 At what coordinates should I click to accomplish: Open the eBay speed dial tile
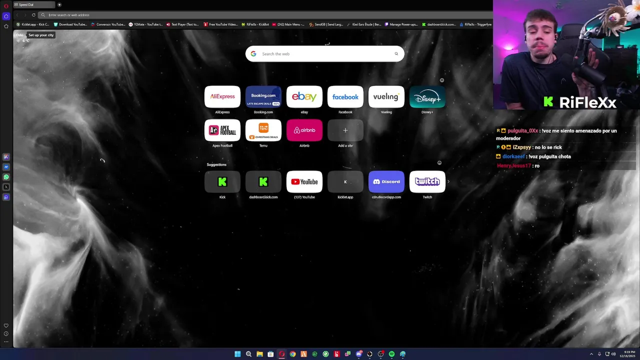tap(304, 96)
